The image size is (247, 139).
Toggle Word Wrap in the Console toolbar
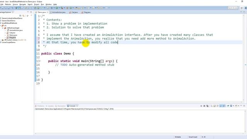(217, 106)
